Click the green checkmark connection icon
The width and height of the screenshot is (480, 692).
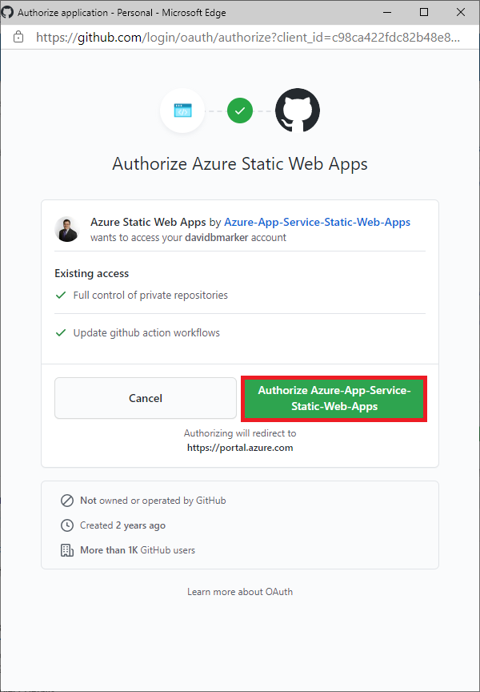click(240, 111)
